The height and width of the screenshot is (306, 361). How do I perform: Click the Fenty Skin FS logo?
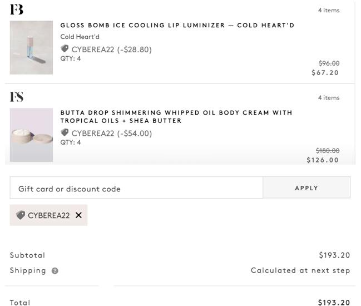[17, 97]
